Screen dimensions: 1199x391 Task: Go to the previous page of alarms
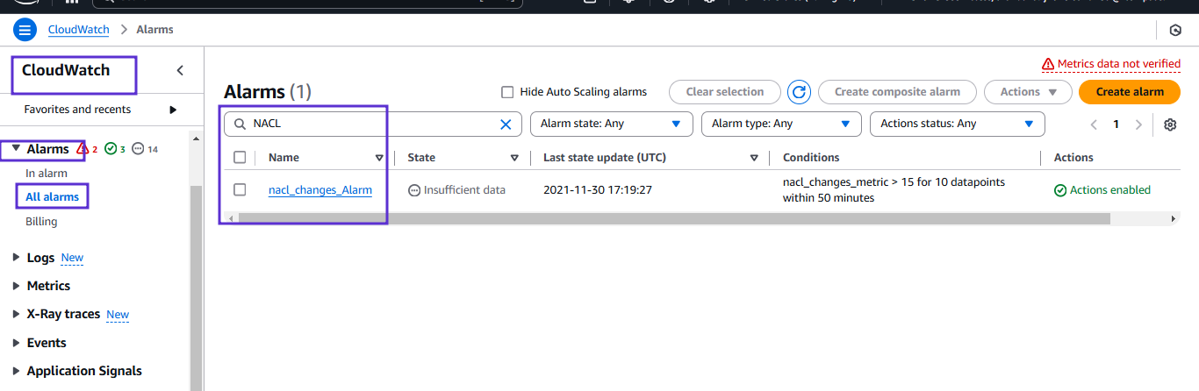1094,124
